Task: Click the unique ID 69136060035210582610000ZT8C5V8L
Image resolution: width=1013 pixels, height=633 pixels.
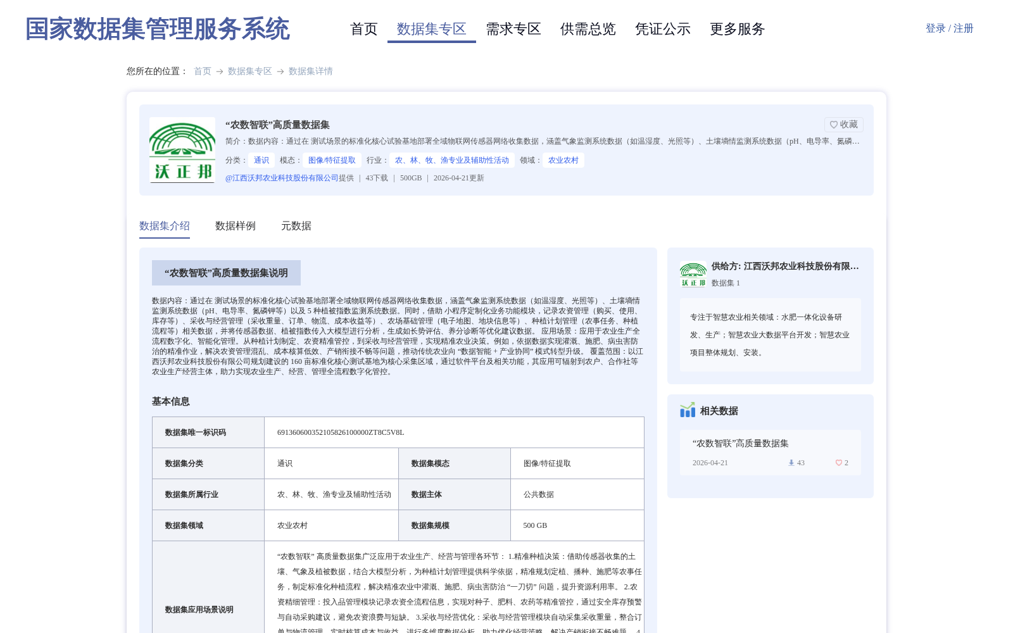Action: coord(341,432)
